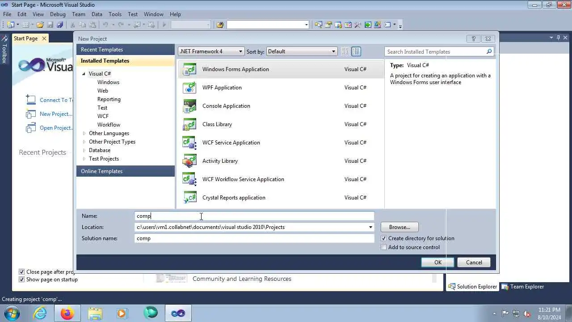The width and height of the screenshot is (572, 322).
Task: Switch template list to small icons view
Action: [x=345, y=51]
